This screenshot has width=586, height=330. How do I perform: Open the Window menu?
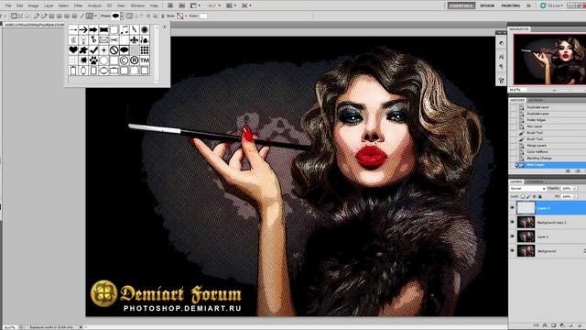(x=137, y=5)
